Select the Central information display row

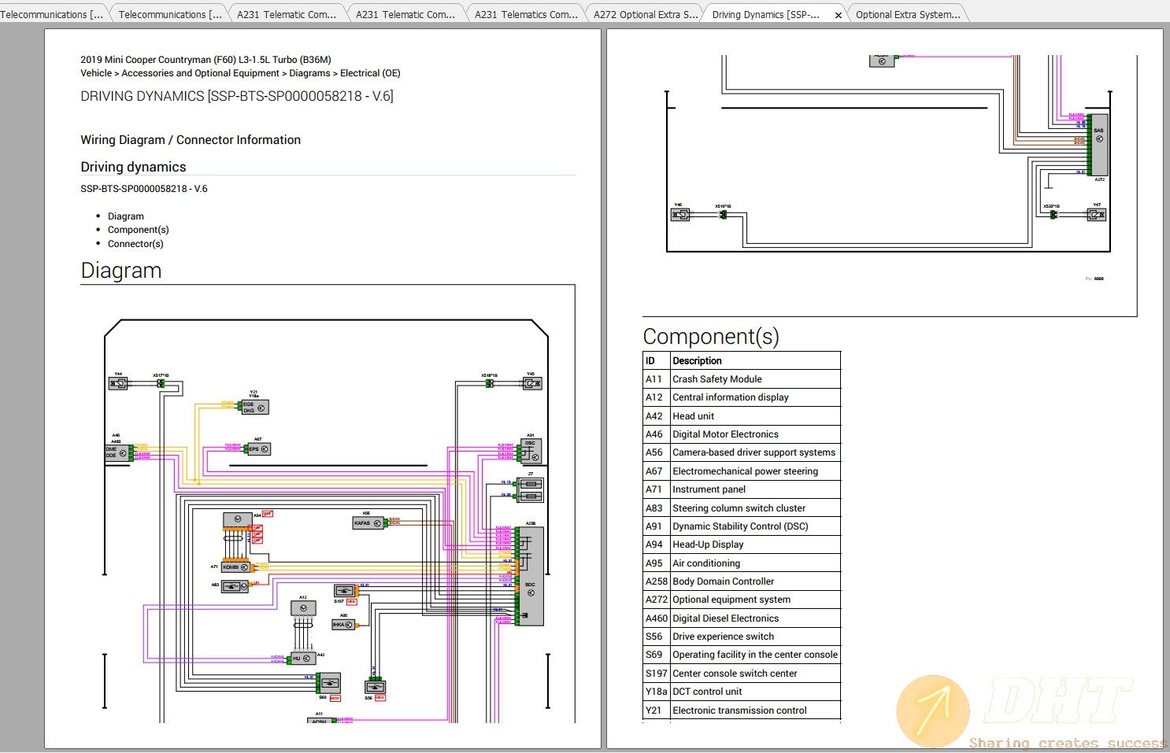click(742, 397)
